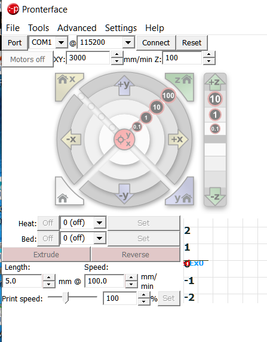Screen dimensions: 267x342
Task: Open the Settings menu
Action: tap(121, 28)
